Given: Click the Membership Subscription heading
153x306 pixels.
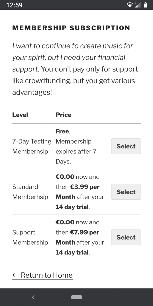Looking at the screenshot, I should (71, 28).
